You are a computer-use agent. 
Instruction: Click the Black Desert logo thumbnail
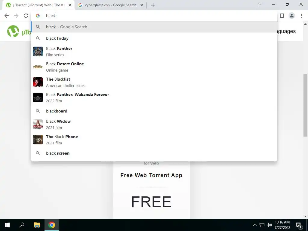pyautogui.click(x=38, y=67)
